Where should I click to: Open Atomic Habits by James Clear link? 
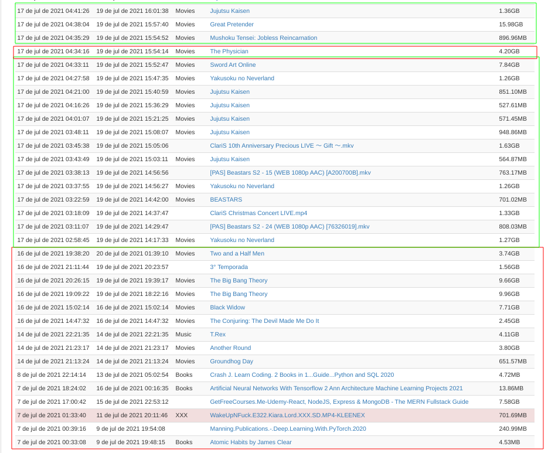tap(251, 442)
